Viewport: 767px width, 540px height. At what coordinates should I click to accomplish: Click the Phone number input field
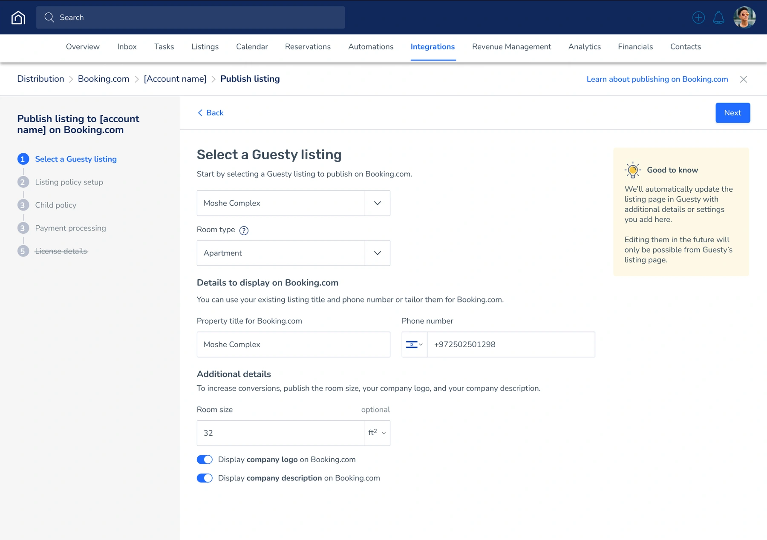(x=511, y=345)
